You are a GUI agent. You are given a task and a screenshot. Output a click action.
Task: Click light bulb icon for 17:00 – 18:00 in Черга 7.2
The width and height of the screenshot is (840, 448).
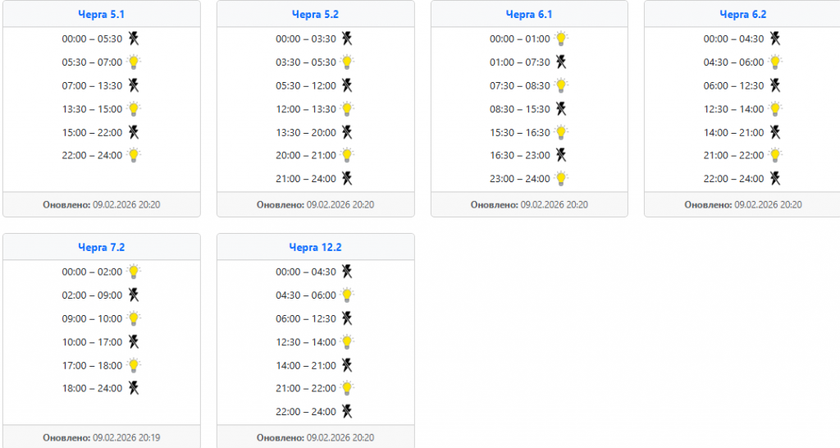[x=134, y=365]
